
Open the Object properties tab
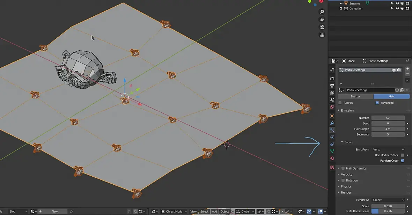[332, 116]
